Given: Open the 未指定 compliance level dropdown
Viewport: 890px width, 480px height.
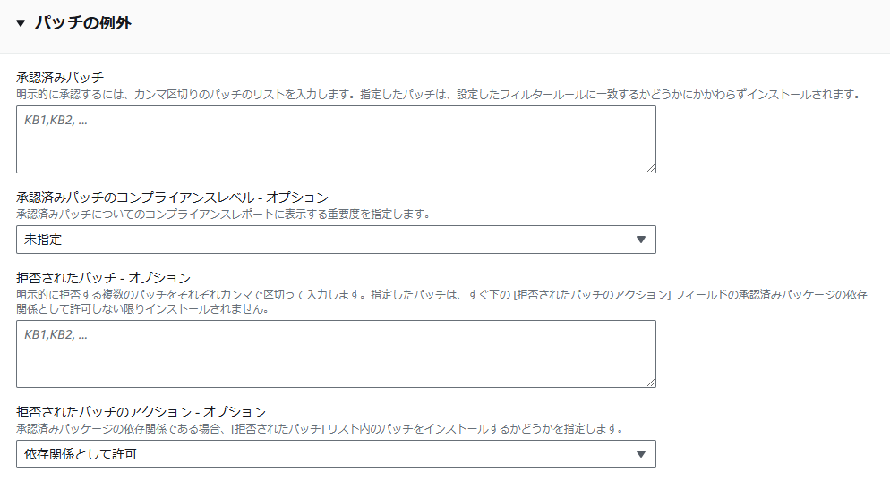Looking at the screenshot, I should pyautogui.click(x=336, y=240).
